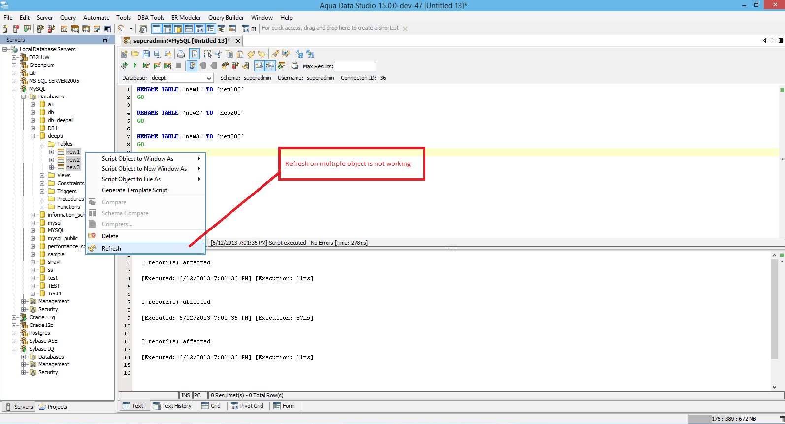This screenshot has height=424, width=785.
Task: Toggle the plain grid panel button in main toolbar
Action: (x=189, y=29)
